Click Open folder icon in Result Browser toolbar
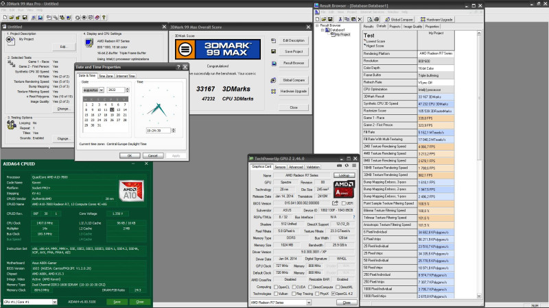This screenshot has height=308, width=549. 323,19
